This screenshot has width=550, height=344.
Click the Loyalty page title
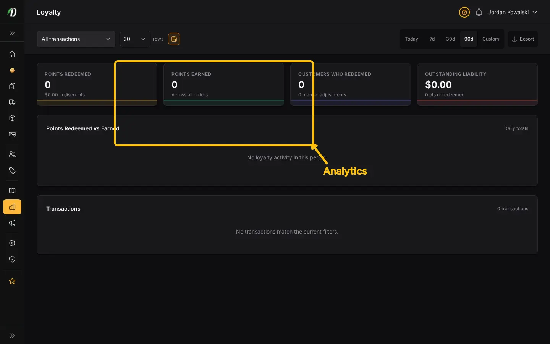tap(49, 12)
